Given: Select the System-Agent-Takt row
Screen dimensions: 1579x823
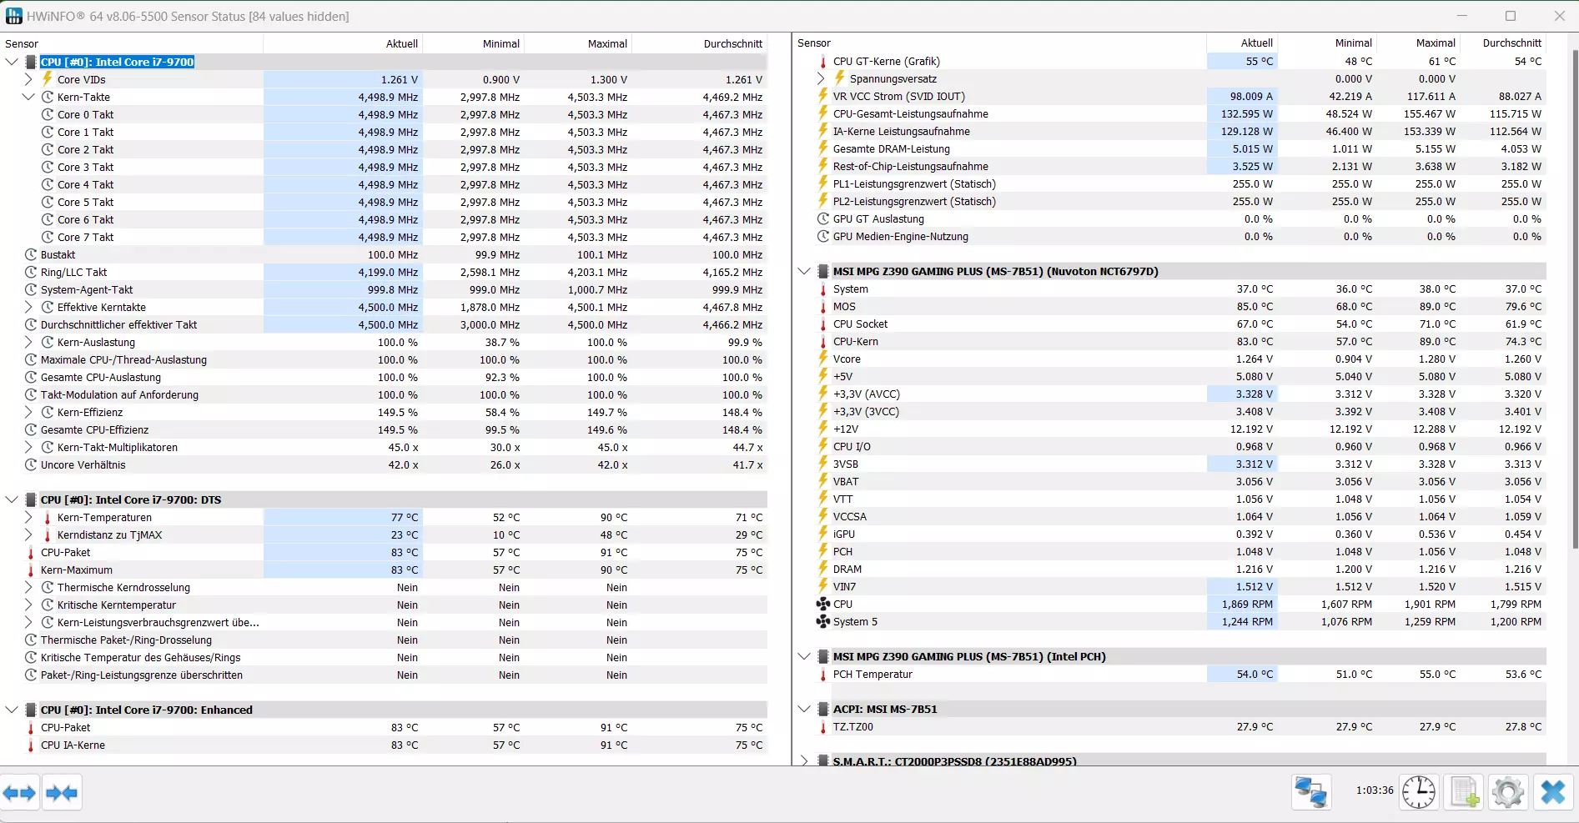Looking at the screenshot, I should point(395,289).
